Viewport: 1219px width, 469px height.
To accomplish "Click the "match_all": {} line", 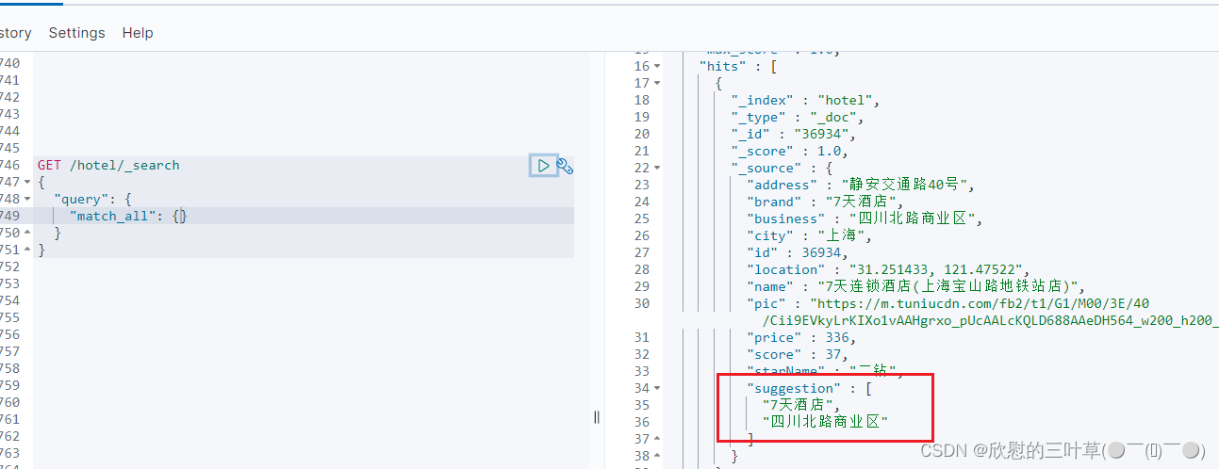I will 128,216.
